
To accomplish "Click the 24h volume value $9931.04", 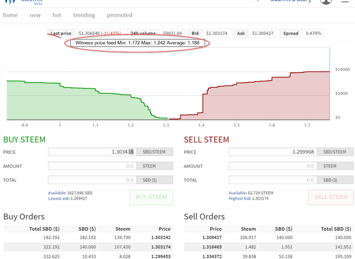I will 173,33.
